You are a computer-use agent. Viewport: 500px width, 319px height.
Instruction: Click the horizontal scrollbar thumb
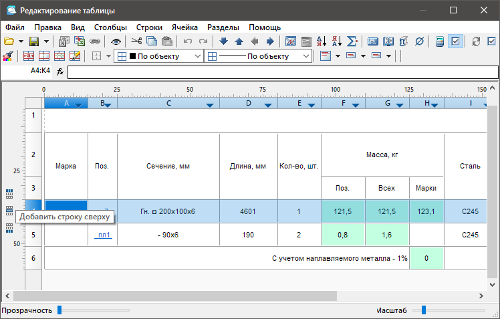tap(174, 296)
